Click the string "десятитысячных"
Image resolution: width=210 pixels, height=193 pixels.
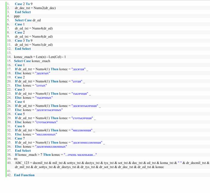point(49,110)
